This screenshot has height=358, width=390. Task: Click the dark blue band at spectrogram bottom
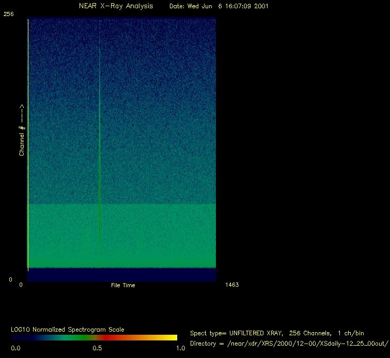[121, 274]
